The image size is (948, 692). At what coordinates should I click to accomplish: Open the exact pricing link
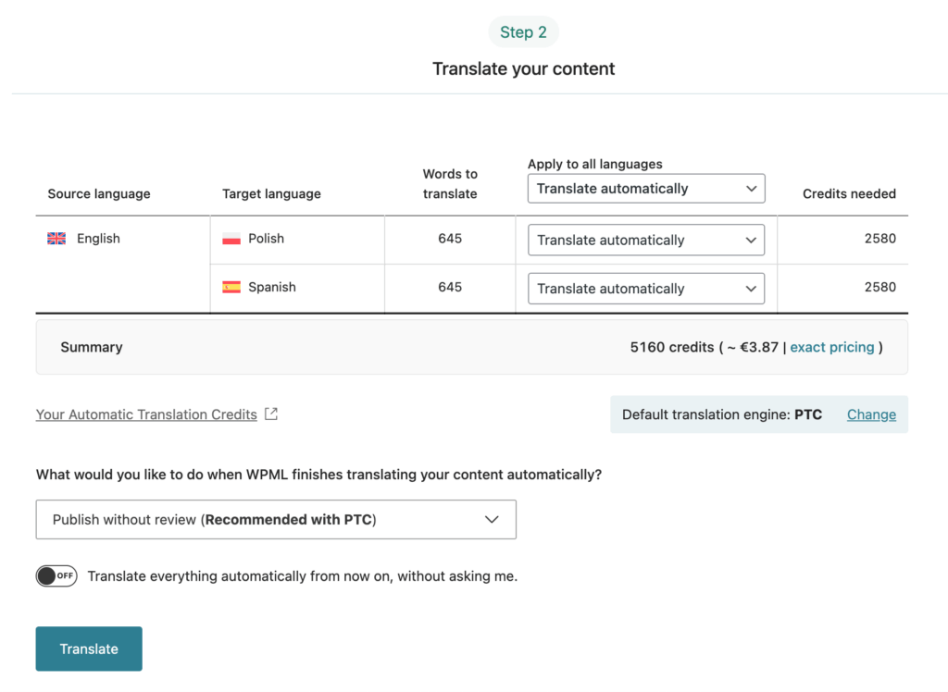831,347
